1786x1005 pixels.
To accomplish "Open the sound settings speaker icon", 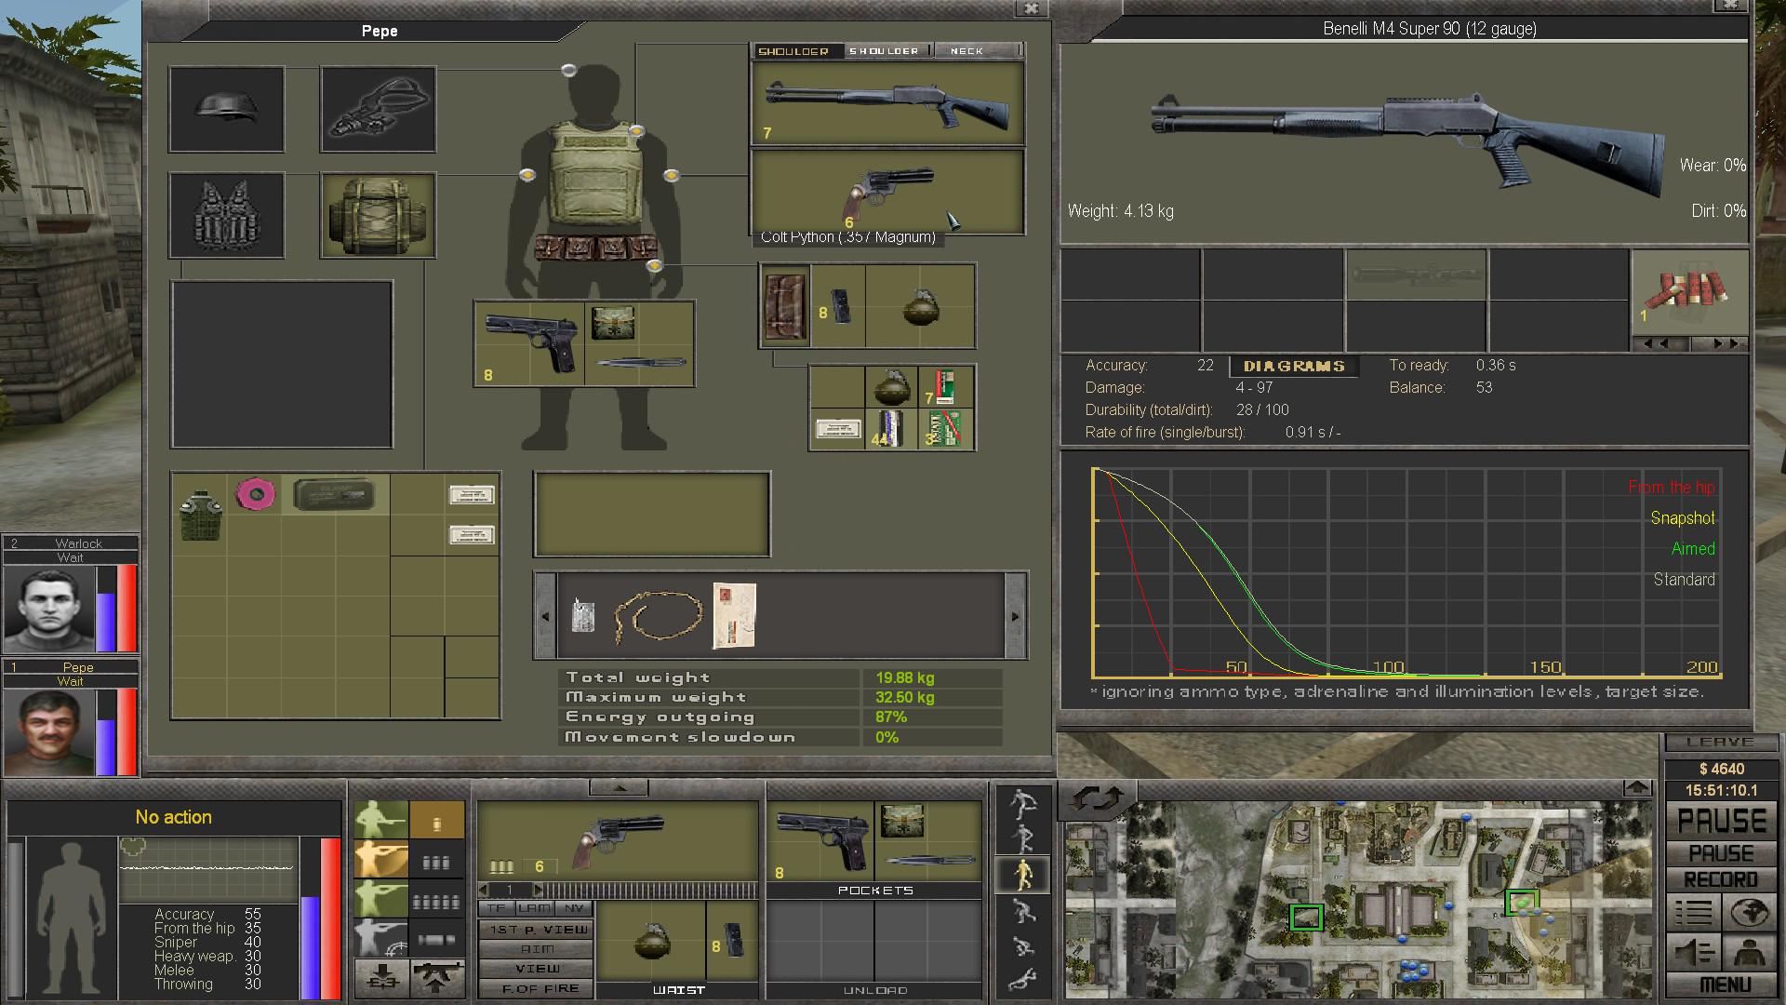I will click(1693, 952).
